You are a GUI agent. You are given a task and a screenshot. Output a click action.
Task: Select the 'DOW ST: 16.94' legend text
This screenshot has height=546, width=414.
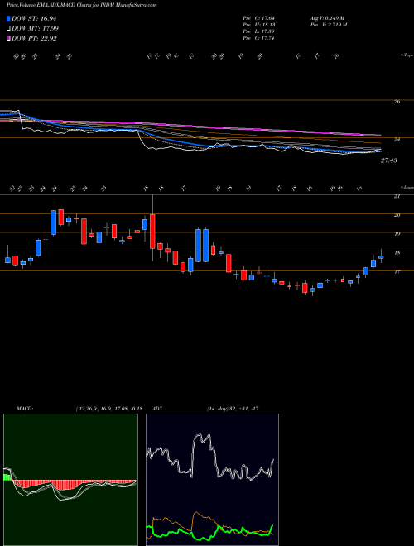click(34, 19)
